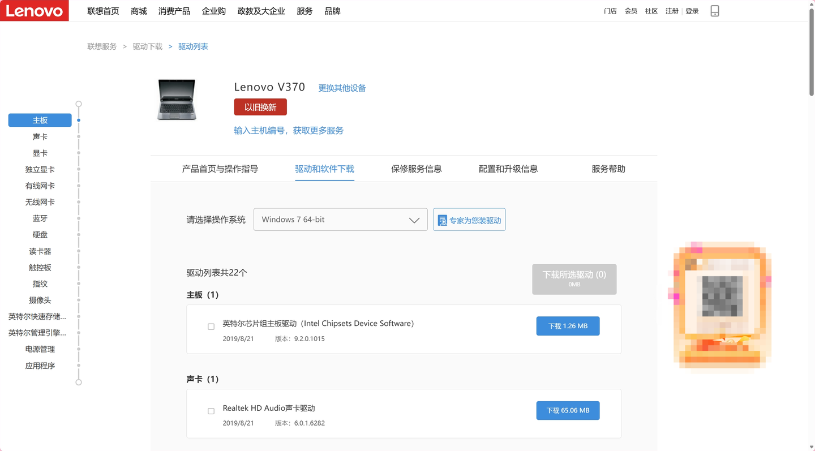The height and width of the screenshot is (451, 815).
Task: Go to 联想服务 breadcrumb
Action: (102, 46)
